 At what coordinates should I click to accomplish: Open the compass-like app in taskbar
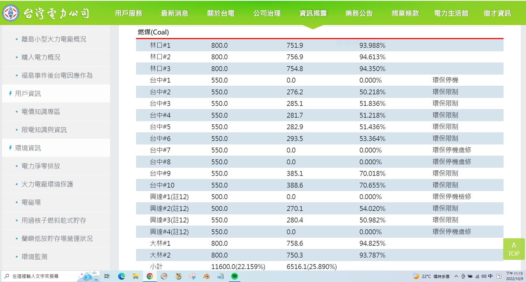[164, 276]
